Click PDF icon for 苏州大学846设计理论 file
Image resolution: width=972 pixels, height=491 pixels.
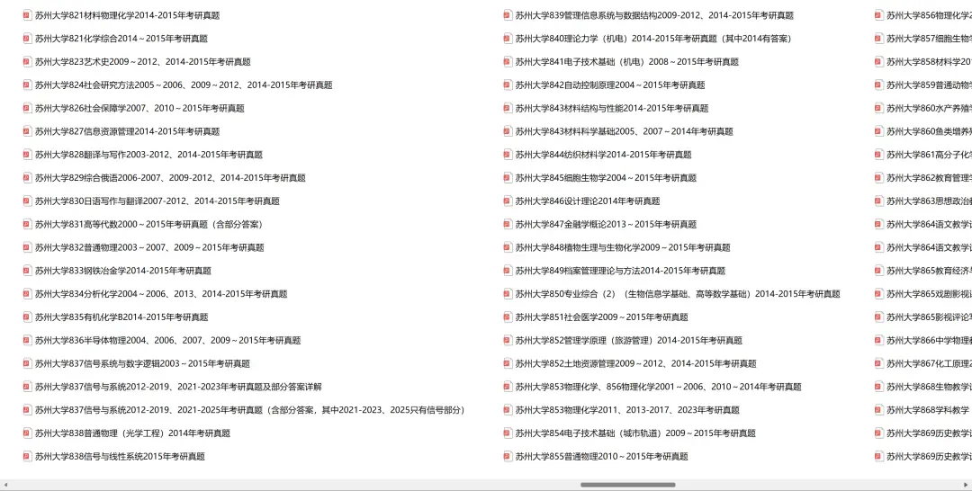pos(508,201)
